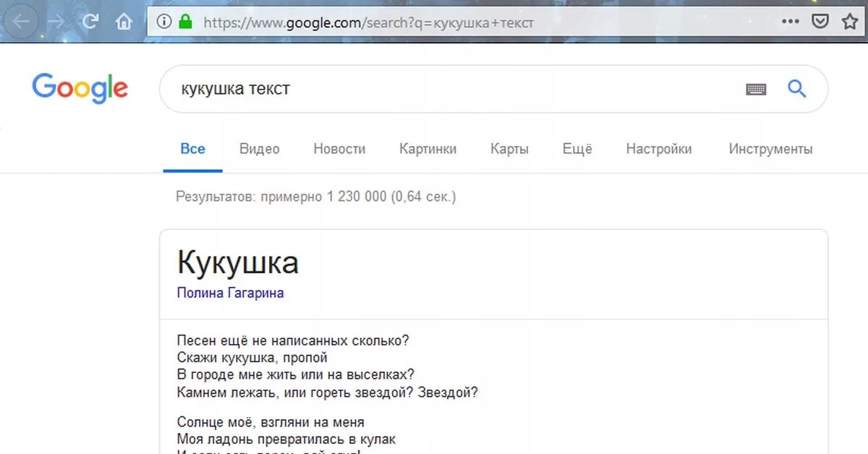The width and height of the screenshot is (868, 454).
Task: Click the lyric "Солнце моё, взгляни на меня"
Action: [x=271, y=421]
